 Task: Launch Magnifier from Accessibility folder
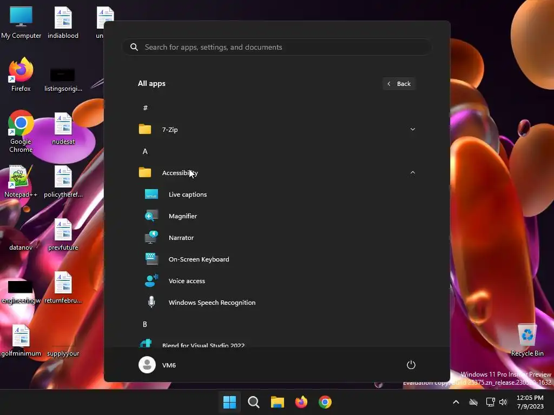[277, 216]
